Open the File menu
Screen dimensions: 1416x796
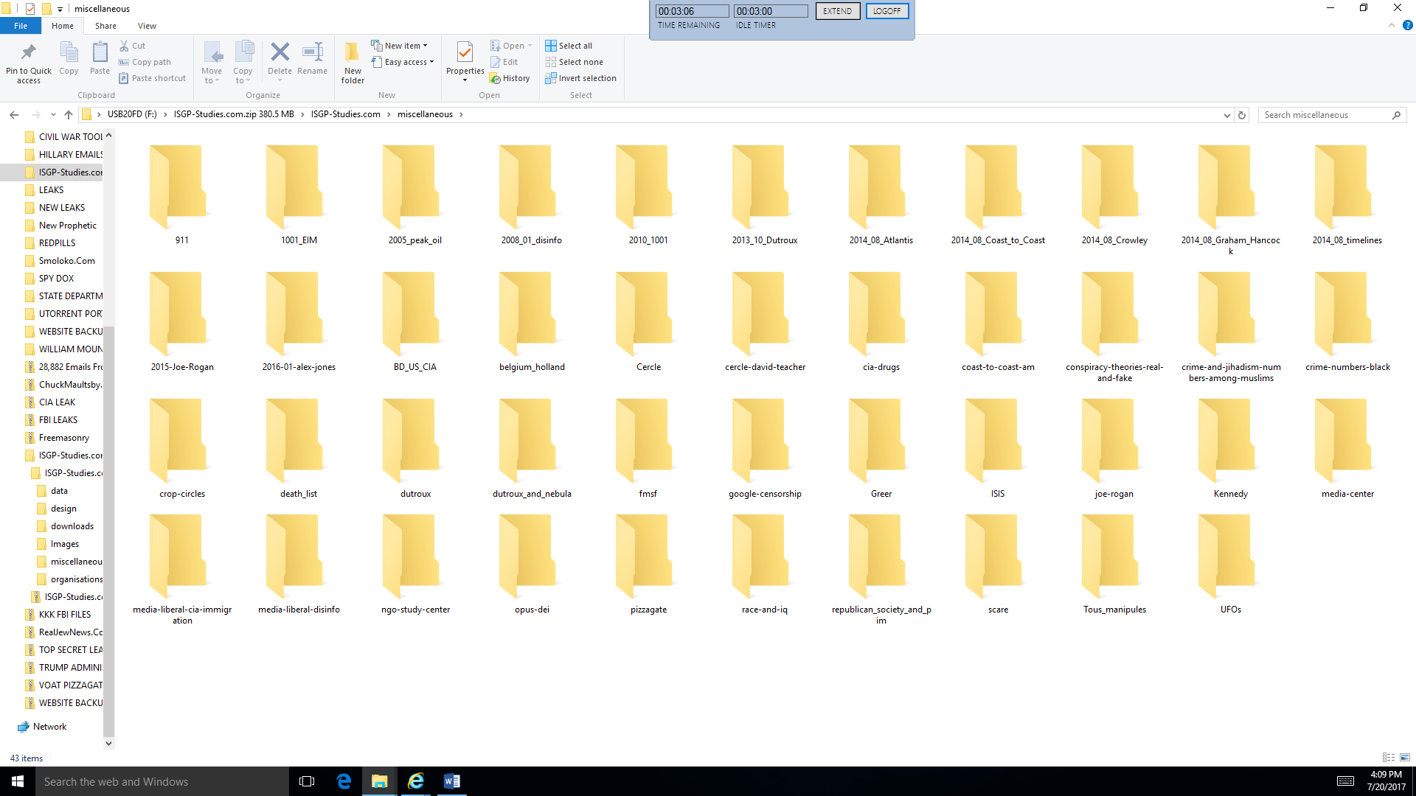click(x=21, y=26)
